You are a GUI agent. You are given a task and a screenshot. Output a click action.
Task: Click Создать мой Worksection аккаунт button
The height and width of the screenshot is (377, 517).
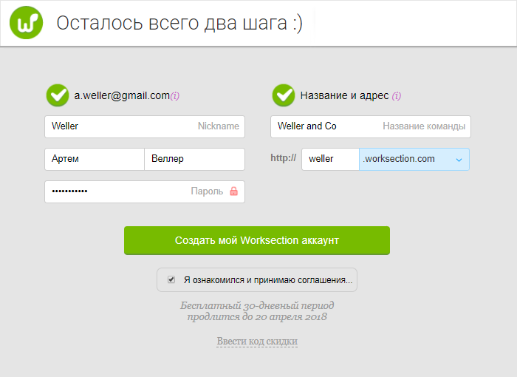pyautogui.click(x=257, y=240)
